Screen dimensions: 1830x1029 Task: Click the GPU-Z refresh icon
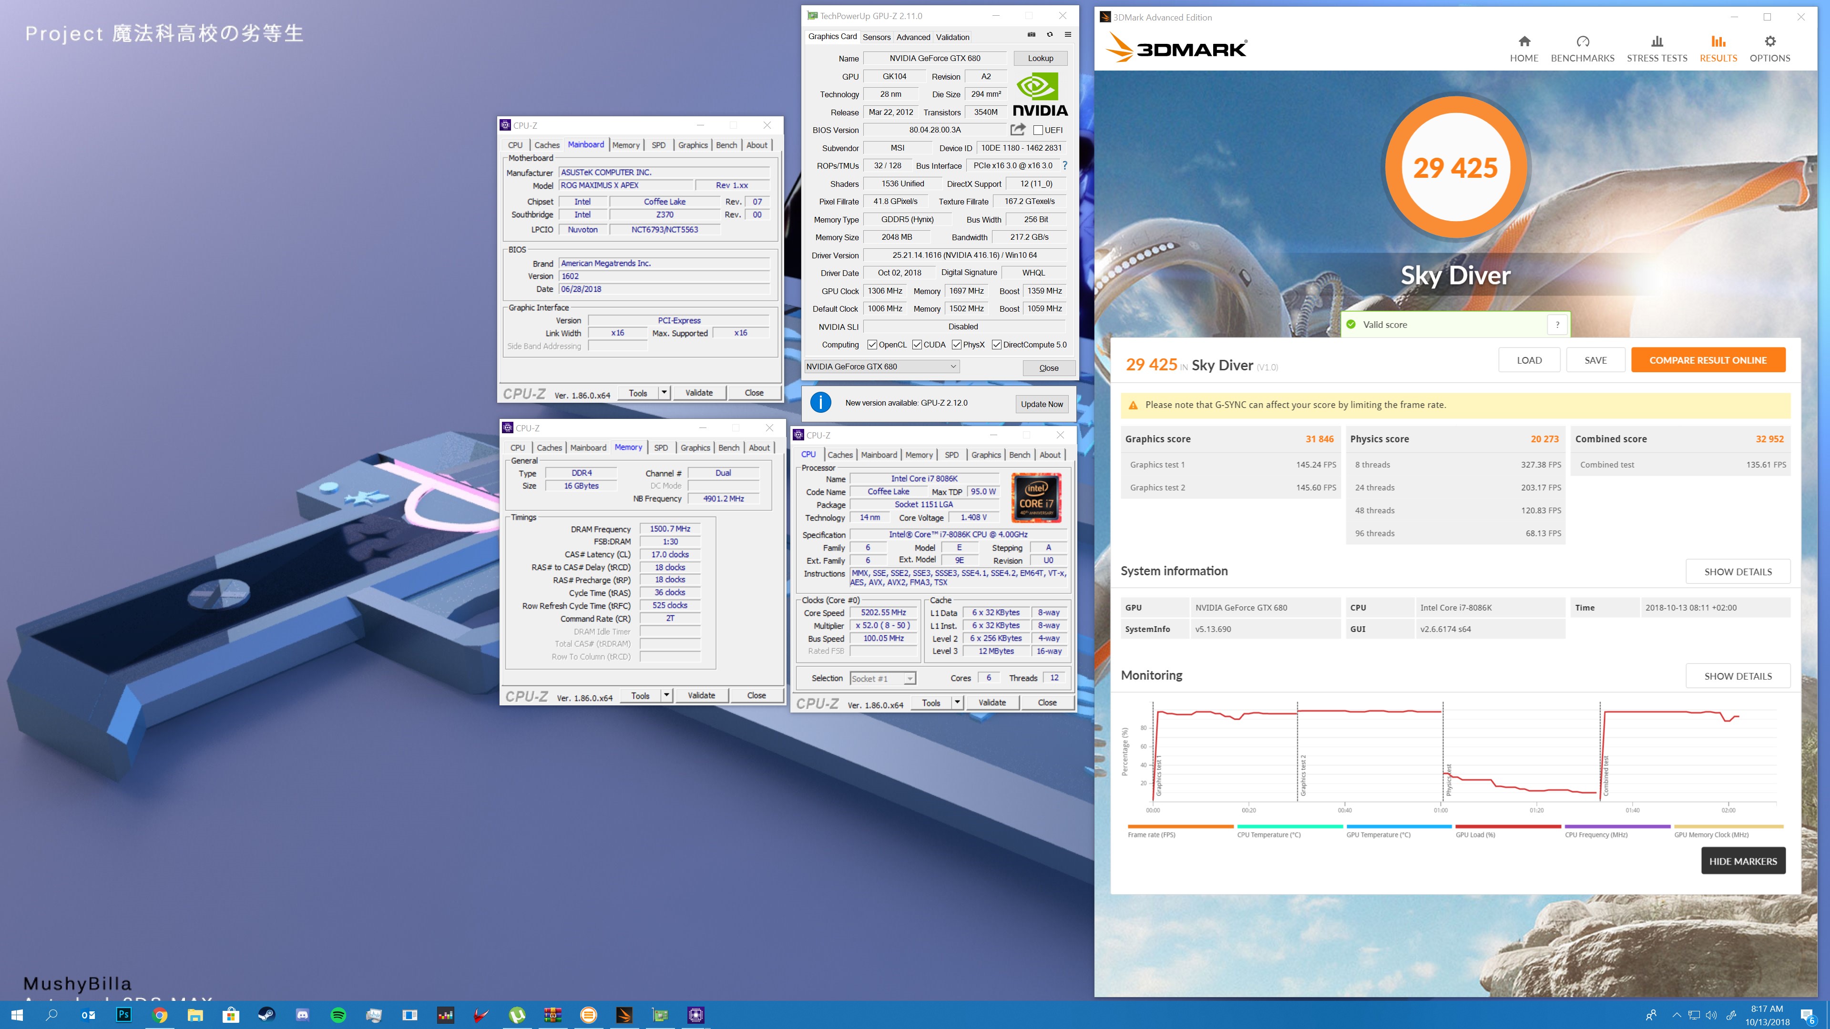(1049, 35)
